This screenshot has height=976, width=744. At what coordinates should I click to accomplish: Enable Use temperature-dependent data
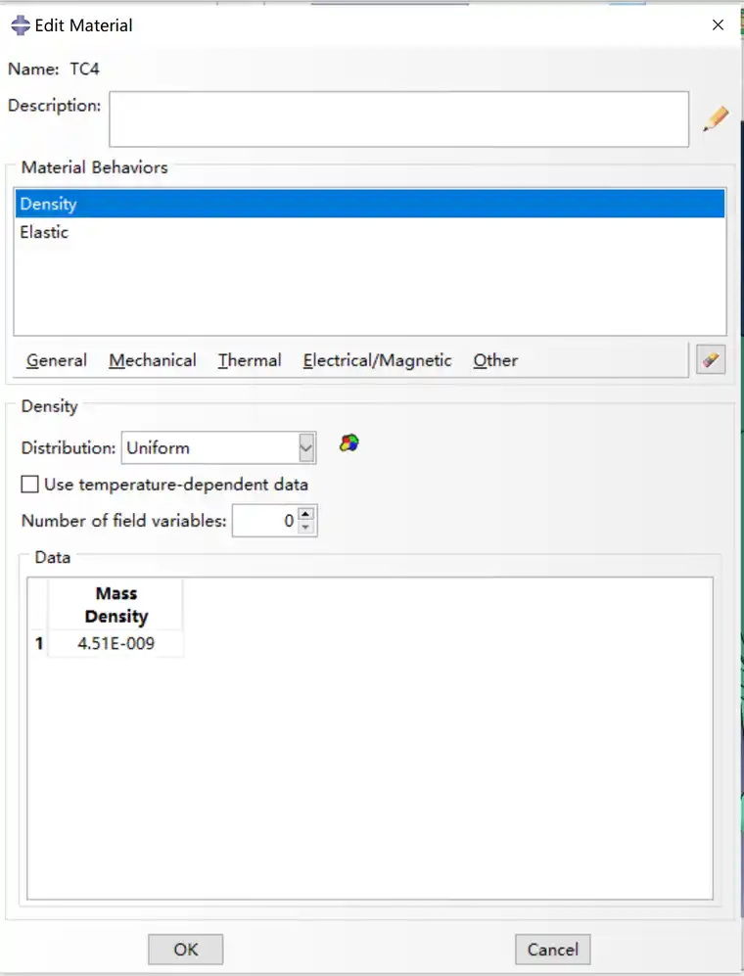30,485
